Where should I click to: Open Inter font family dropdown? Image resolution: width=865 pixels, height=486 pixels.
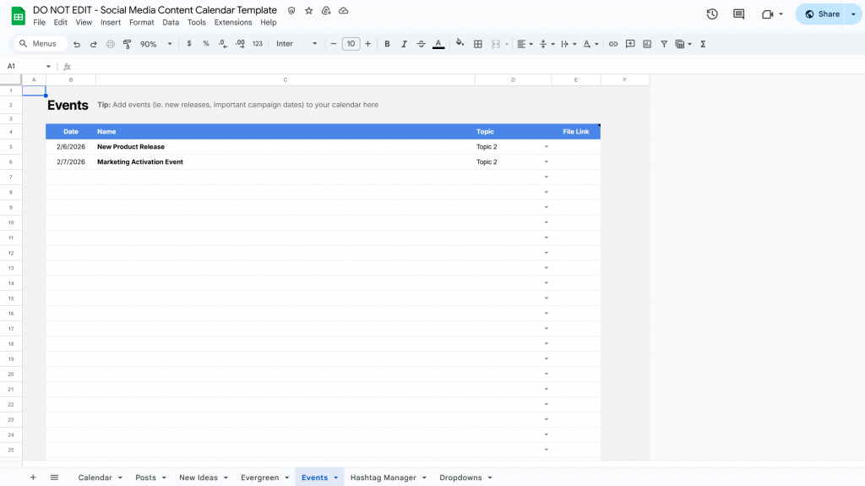coord(296,44)
